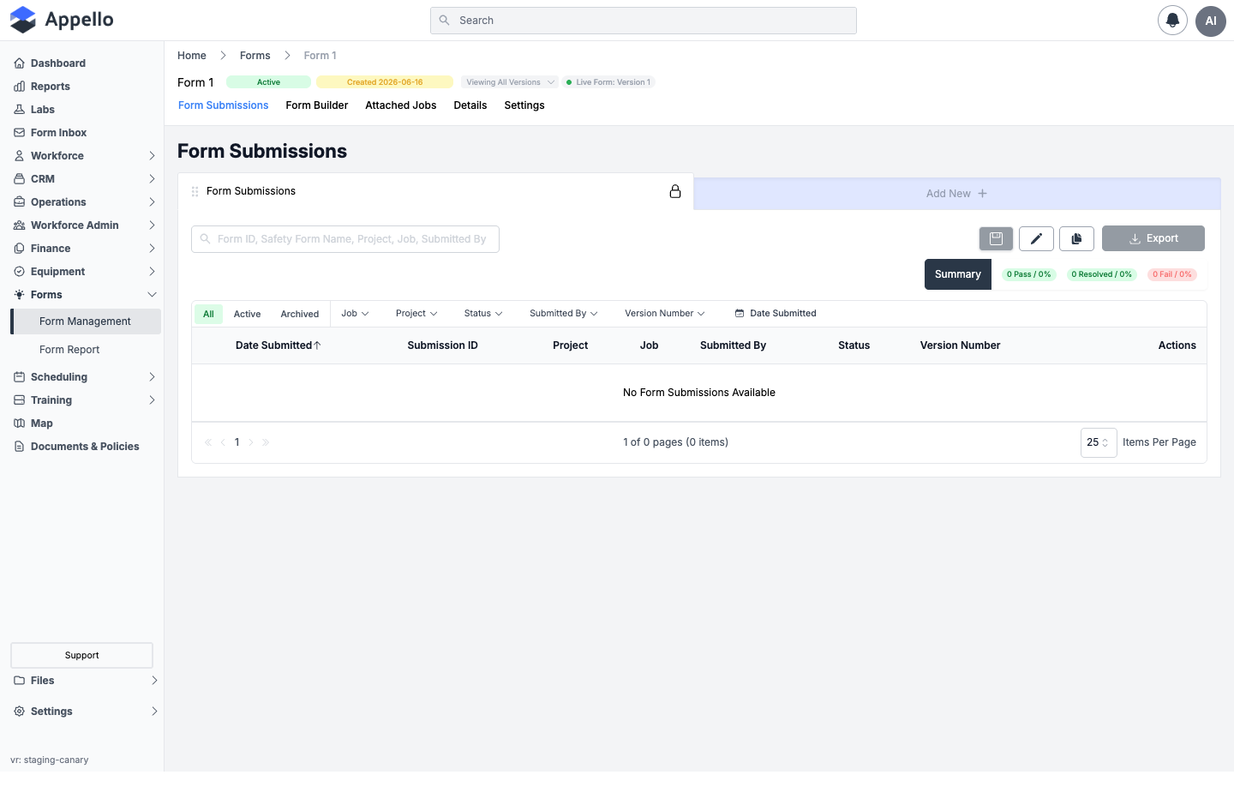The width and height of the screenshot is (1234, 787).
Task: Open the notifications bell icon
Action: 1172,21
